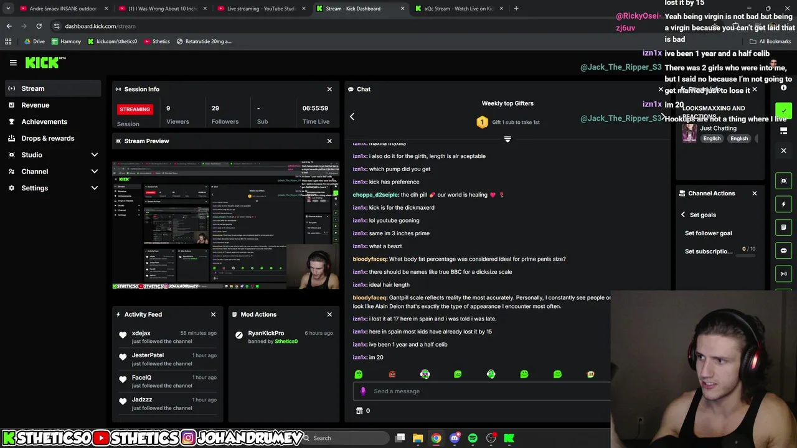This screenshot has height=448, width=797.
Task: Pick the last emote in quick bar
Action: tap(590, 374)
